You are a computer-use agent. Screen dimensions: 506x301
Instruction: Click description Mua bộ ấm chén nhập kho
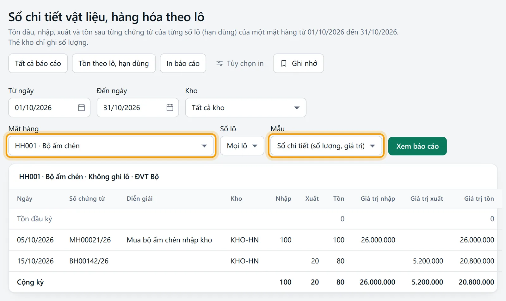click(169, 240)
